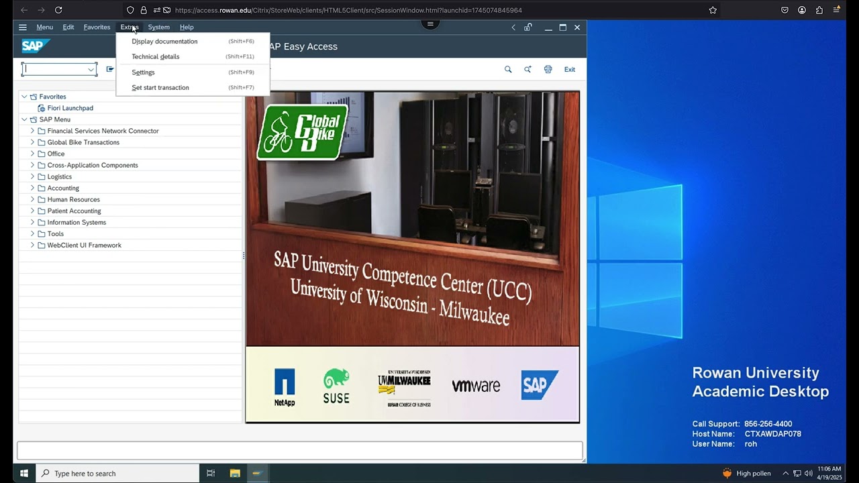Screen dimensions: 859x483
Task: Click the High pollen weather widget
Action: (x=746, y=473)
